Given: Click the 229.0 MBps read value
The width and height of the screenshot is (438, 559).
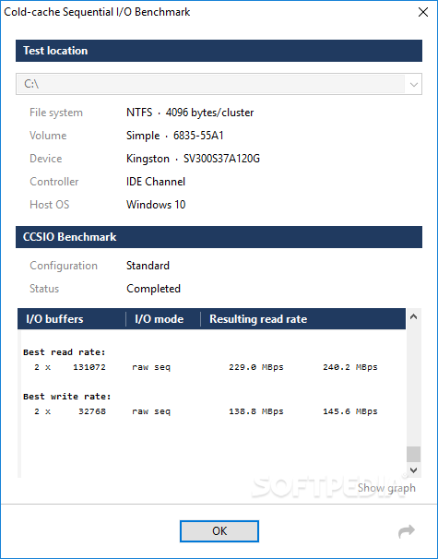Looking at the screenshot, I should [x=256, y=367].
